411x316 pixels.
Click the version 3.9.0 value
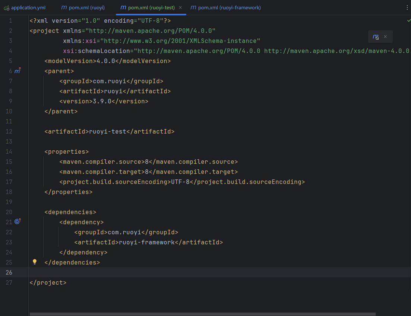point(102,101)
